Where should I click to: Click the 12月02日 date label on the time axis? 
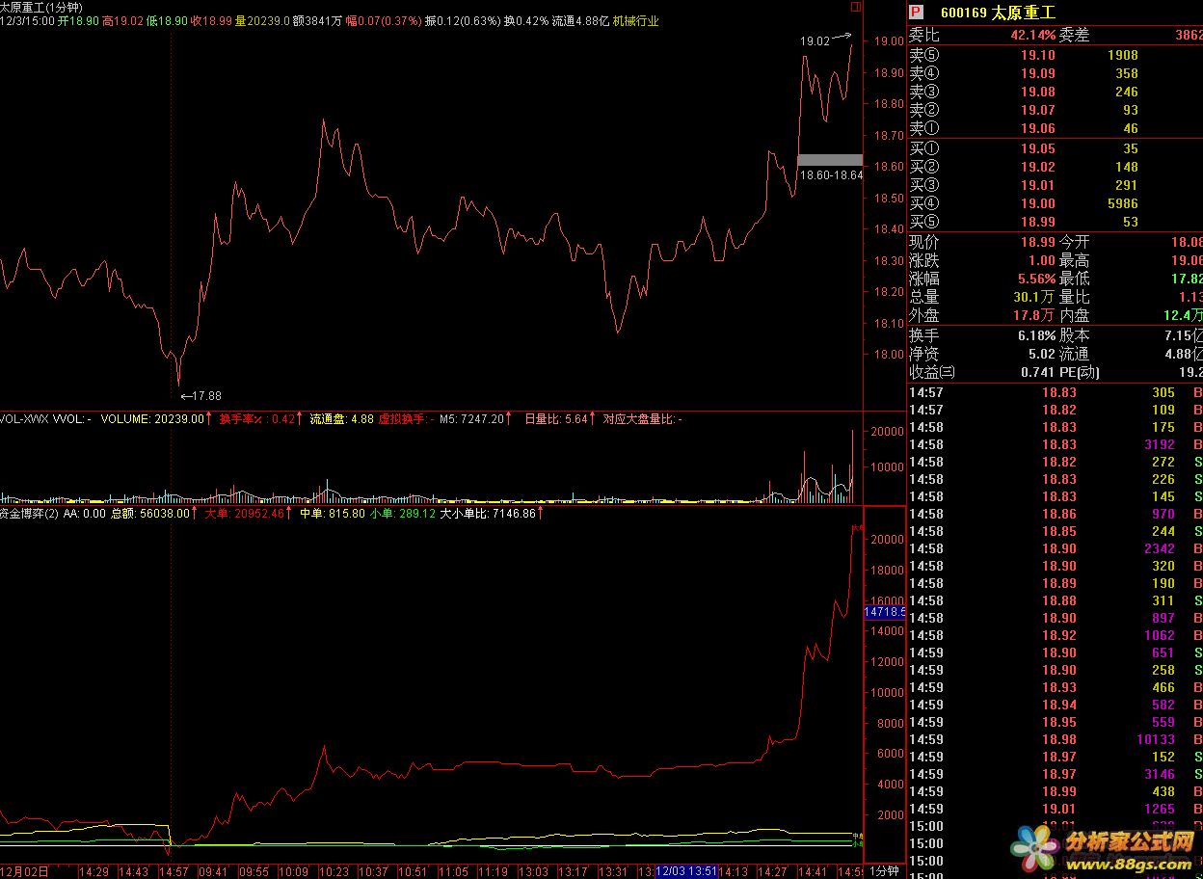coord(24,870)
